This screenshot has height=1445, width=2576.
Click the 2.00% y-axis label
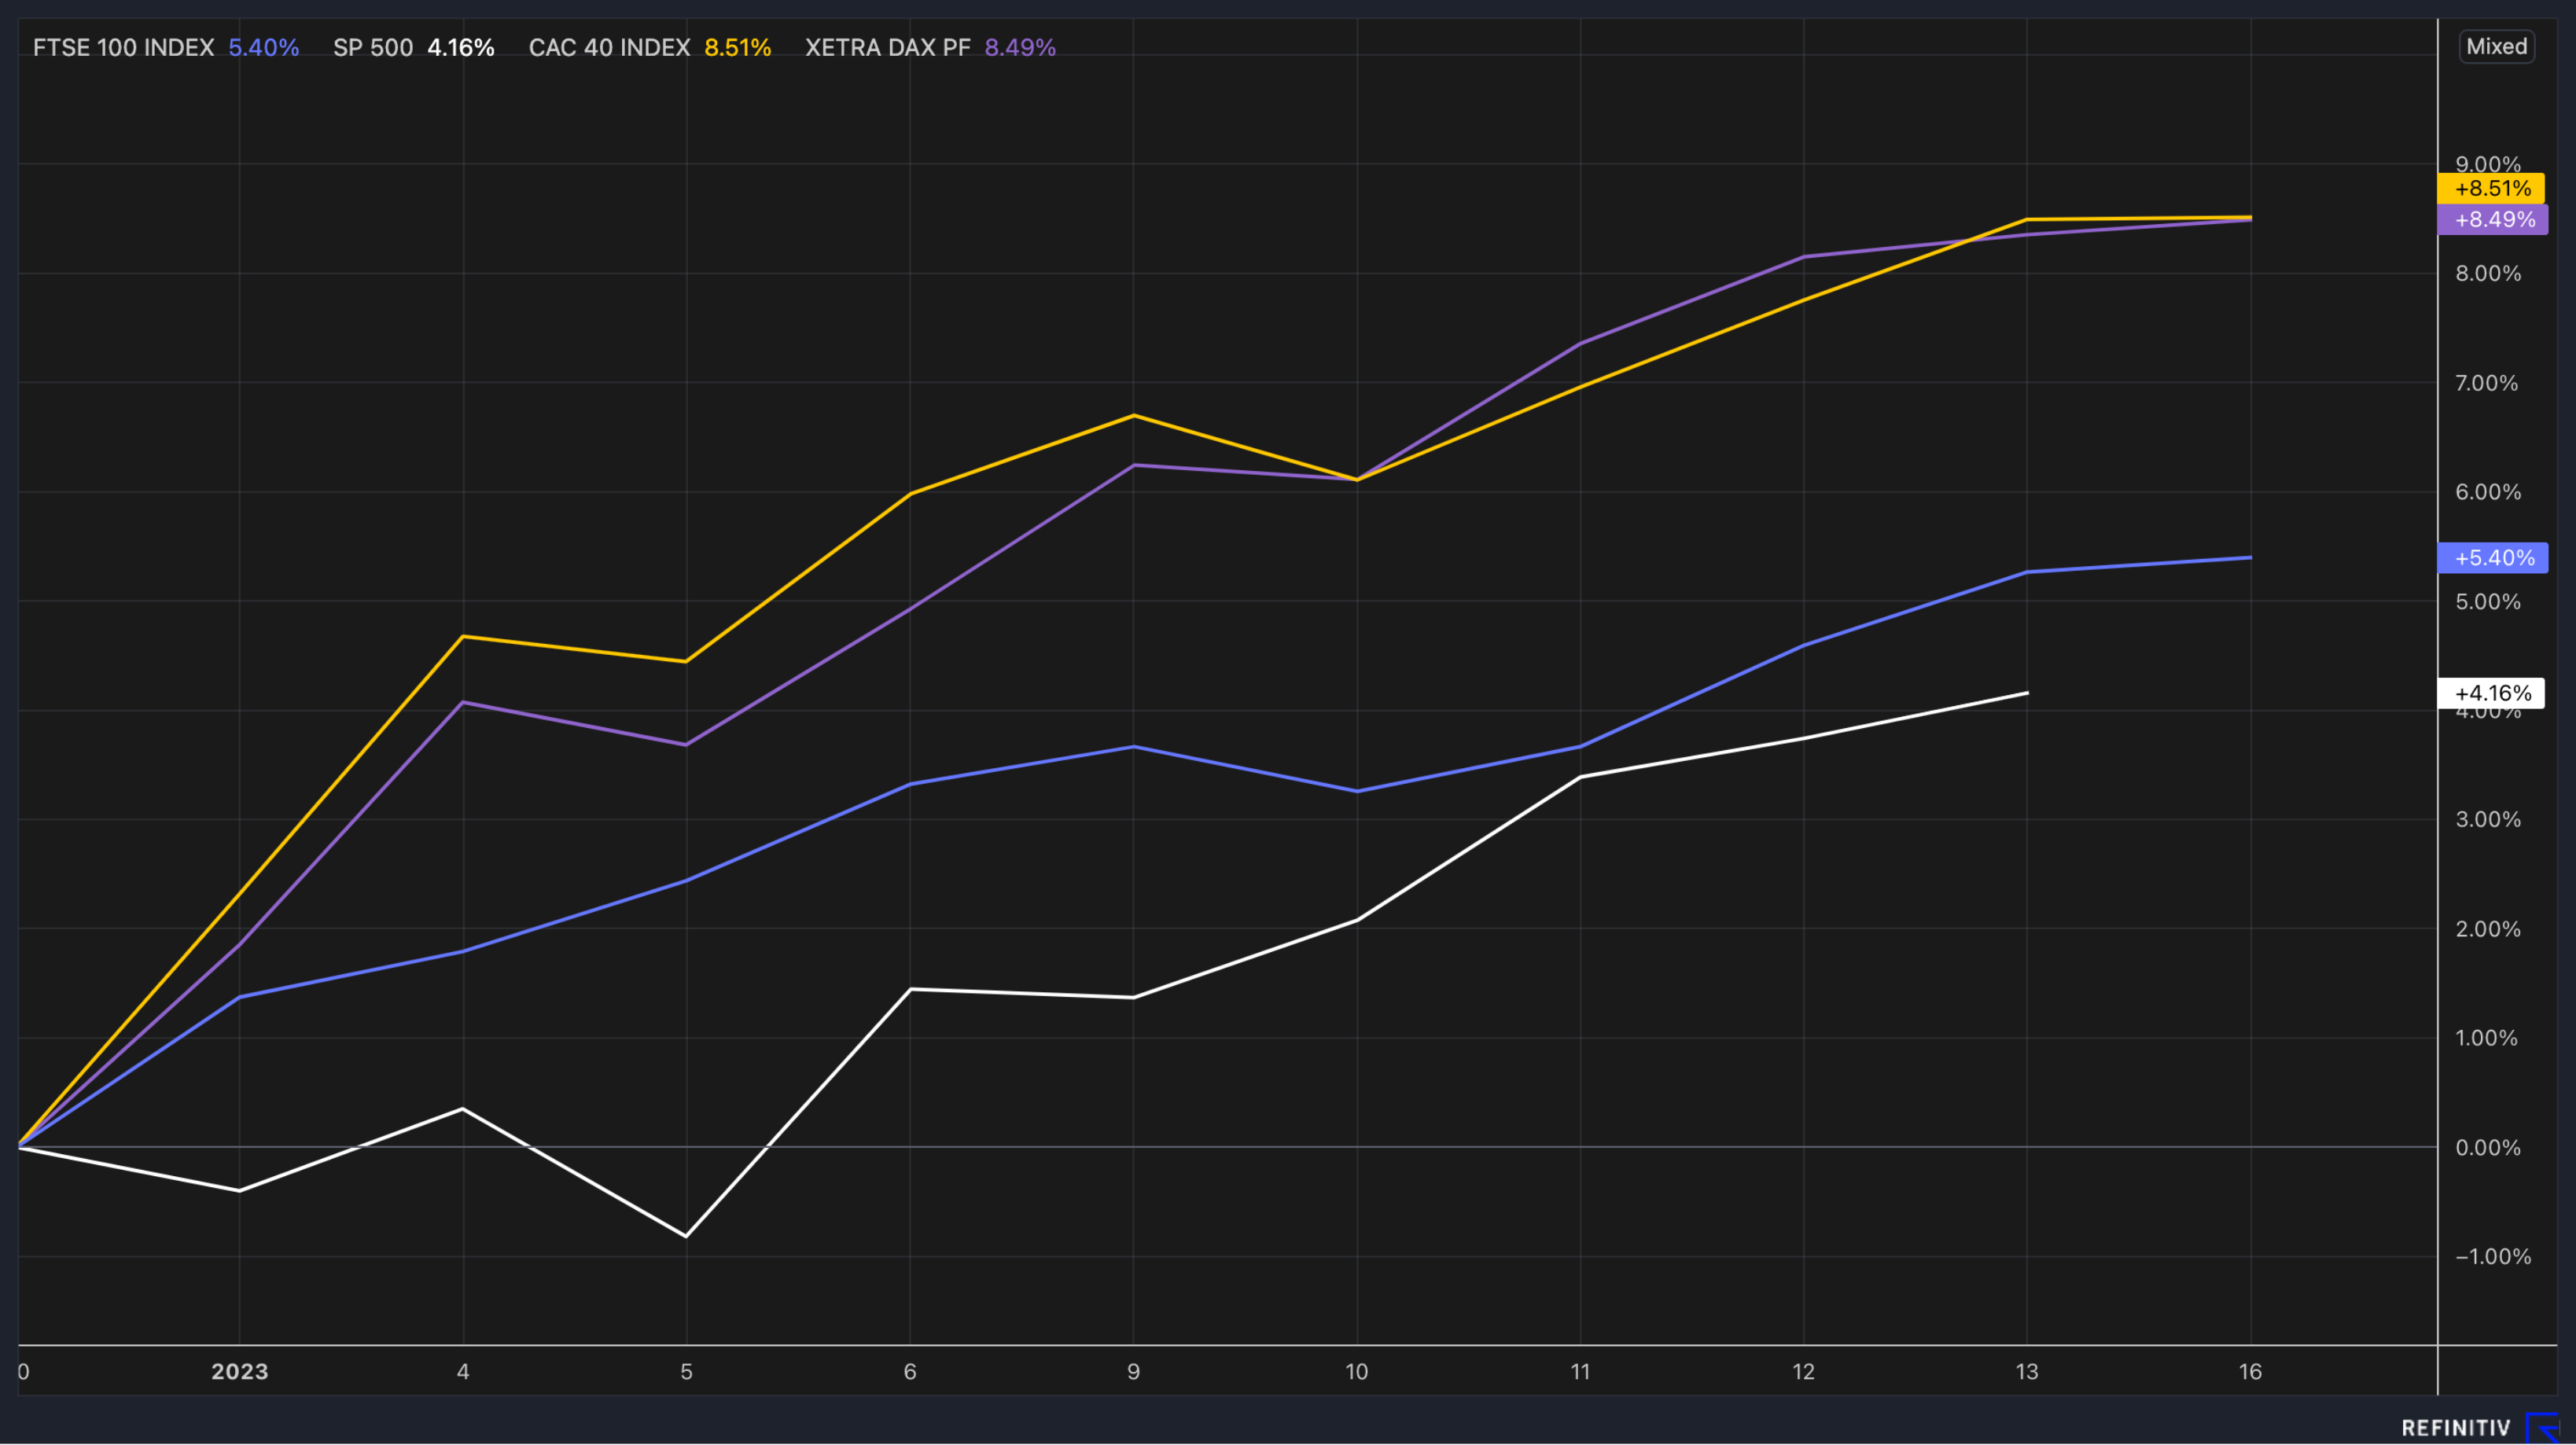click(2488, 929)
